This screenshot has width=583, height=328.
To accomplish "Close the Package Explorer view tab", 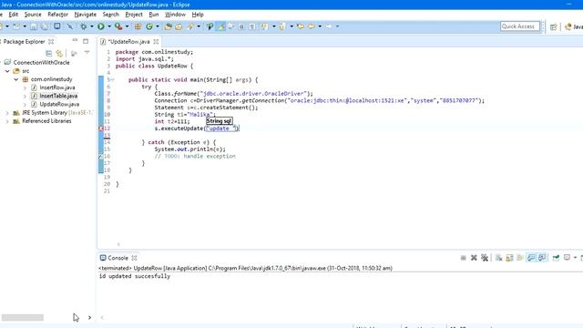I will pyautogui.click(x=51, y=42).
